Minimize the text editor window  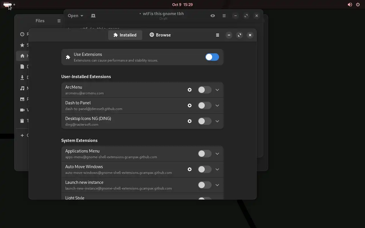(236, 16)
